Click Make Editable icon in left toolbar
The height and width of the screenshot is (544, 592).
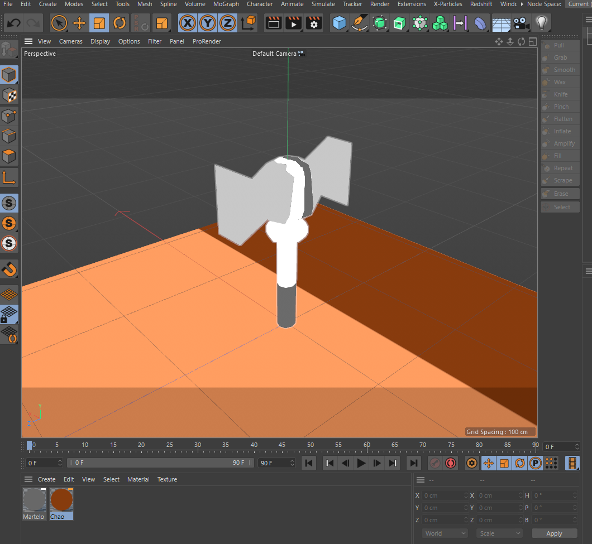click(9, 50)
